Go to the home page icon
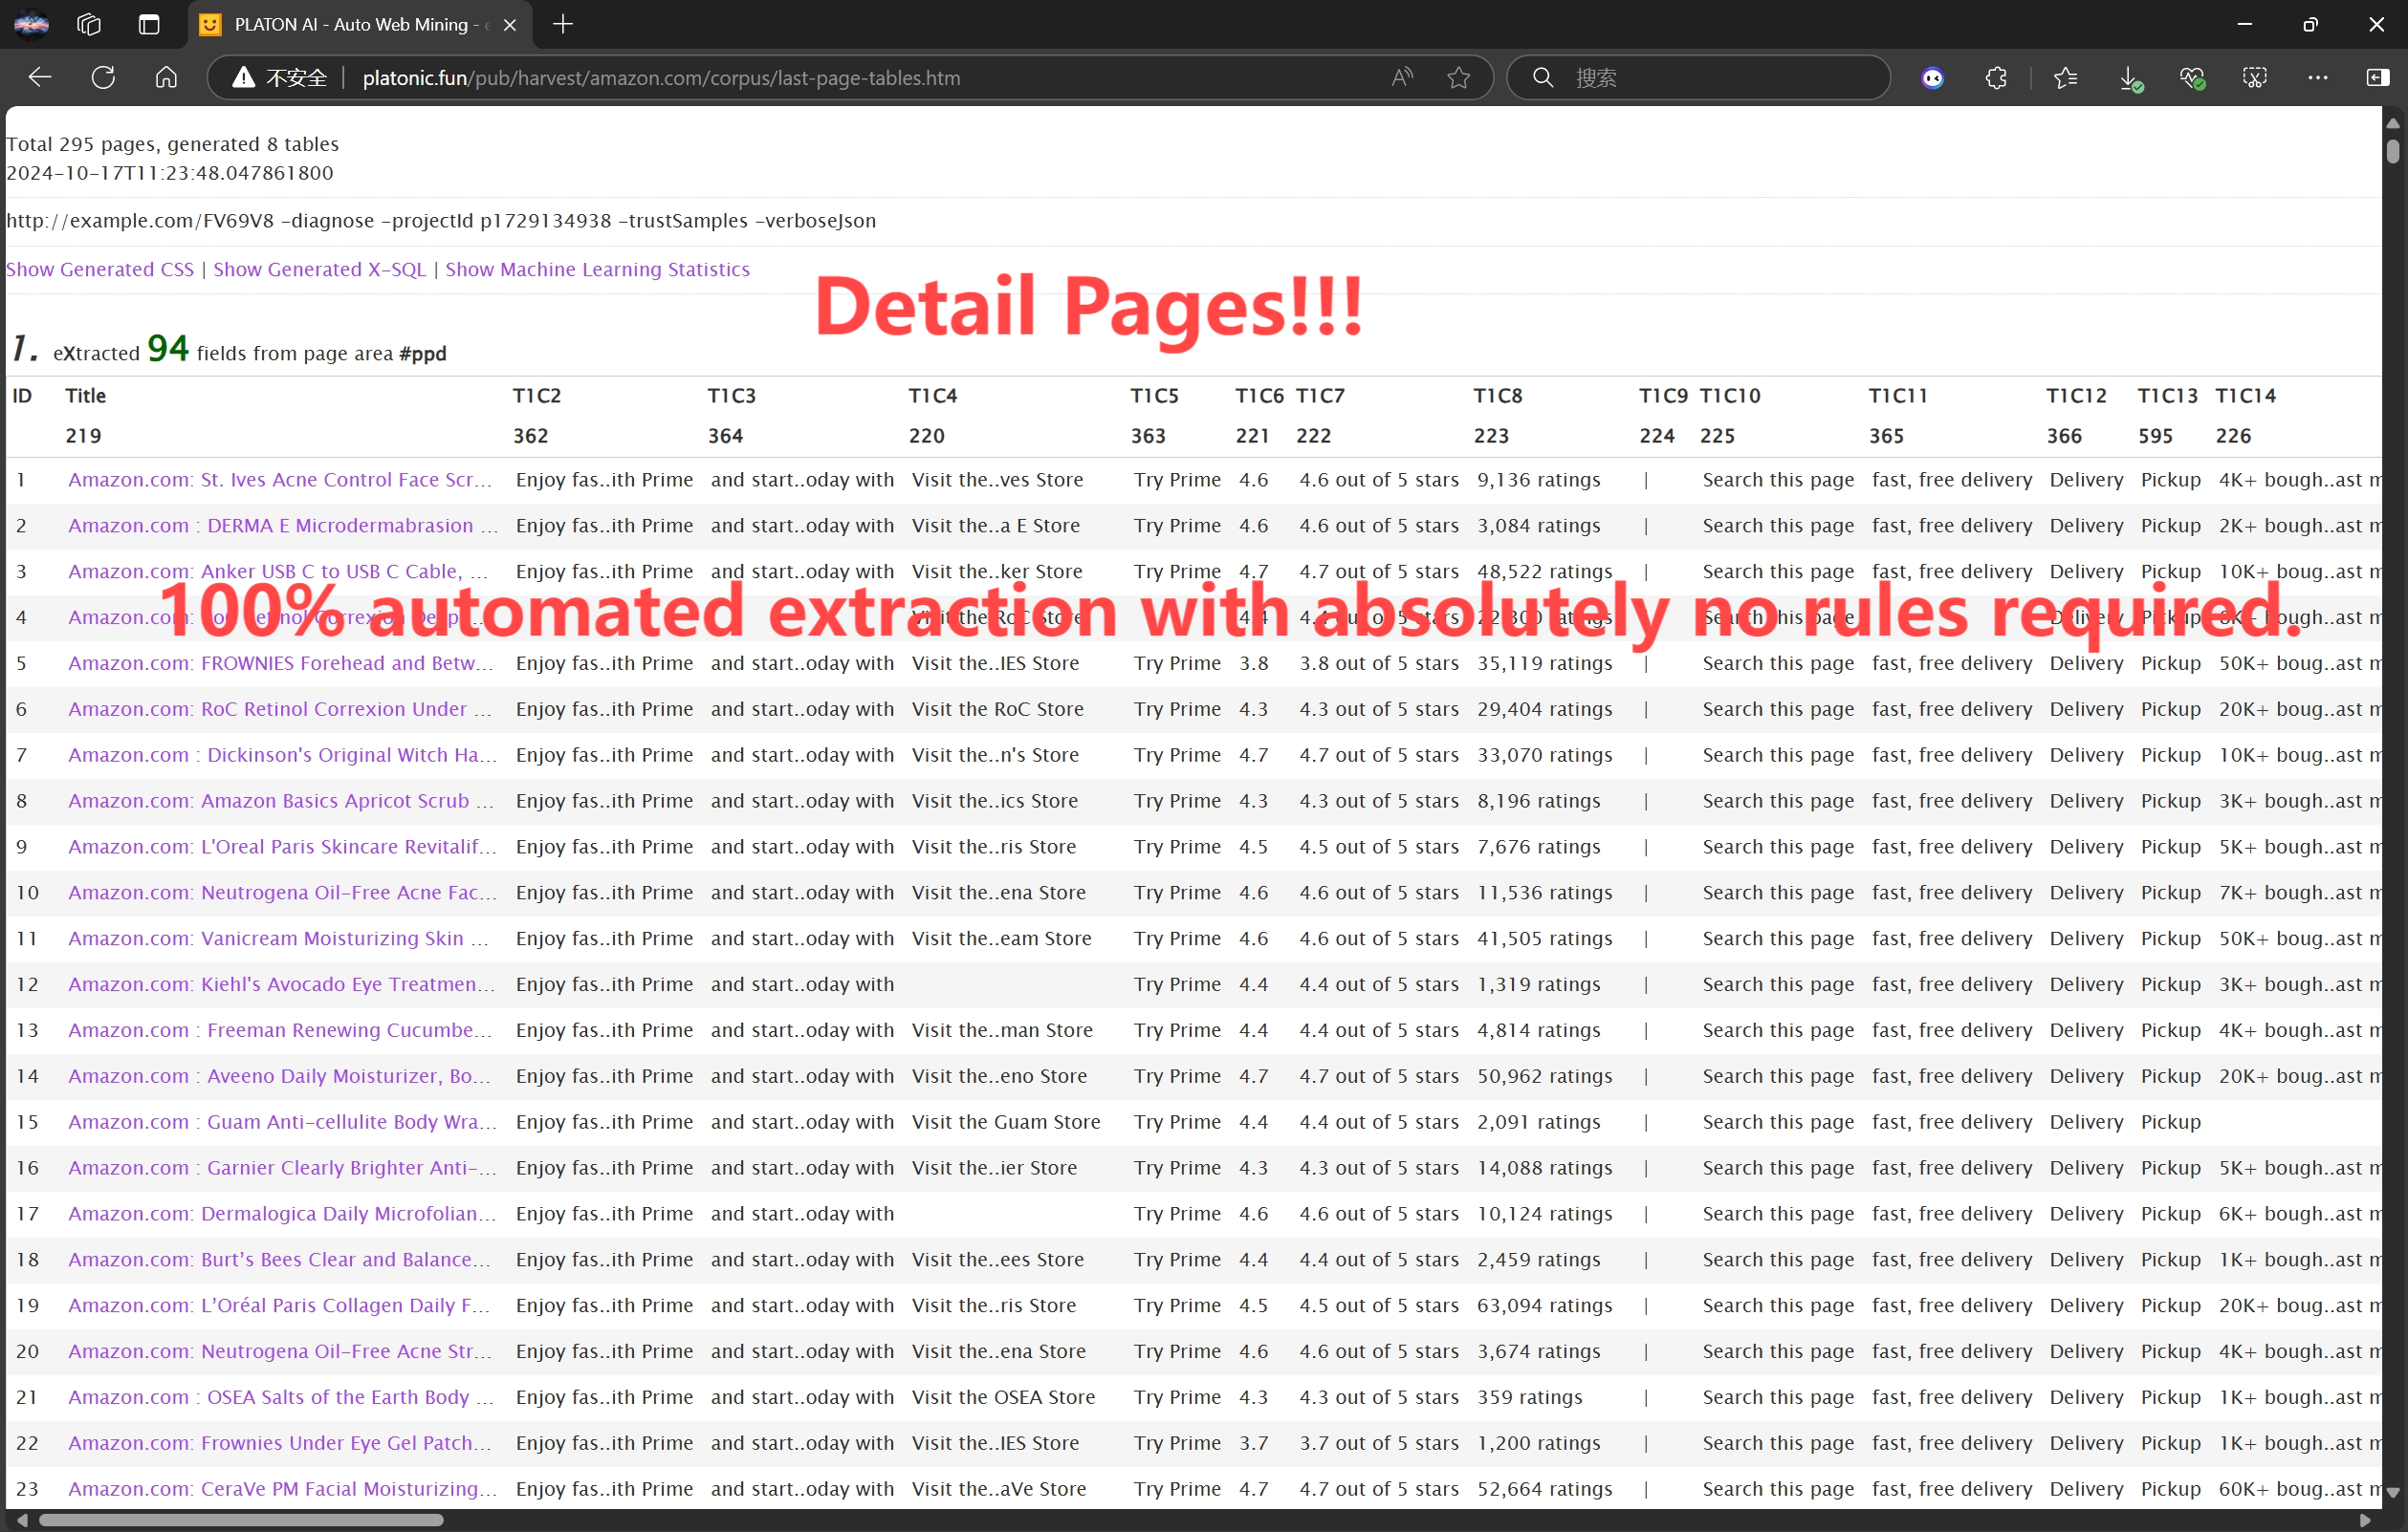Screen dimensions: 2408x1532 coord(166,77)
